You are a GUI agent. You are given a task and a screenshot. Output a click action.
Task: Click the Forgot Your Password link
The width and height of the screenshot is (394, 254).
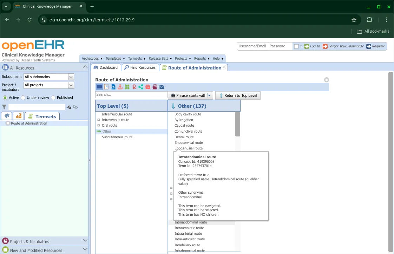pos(346,46)
